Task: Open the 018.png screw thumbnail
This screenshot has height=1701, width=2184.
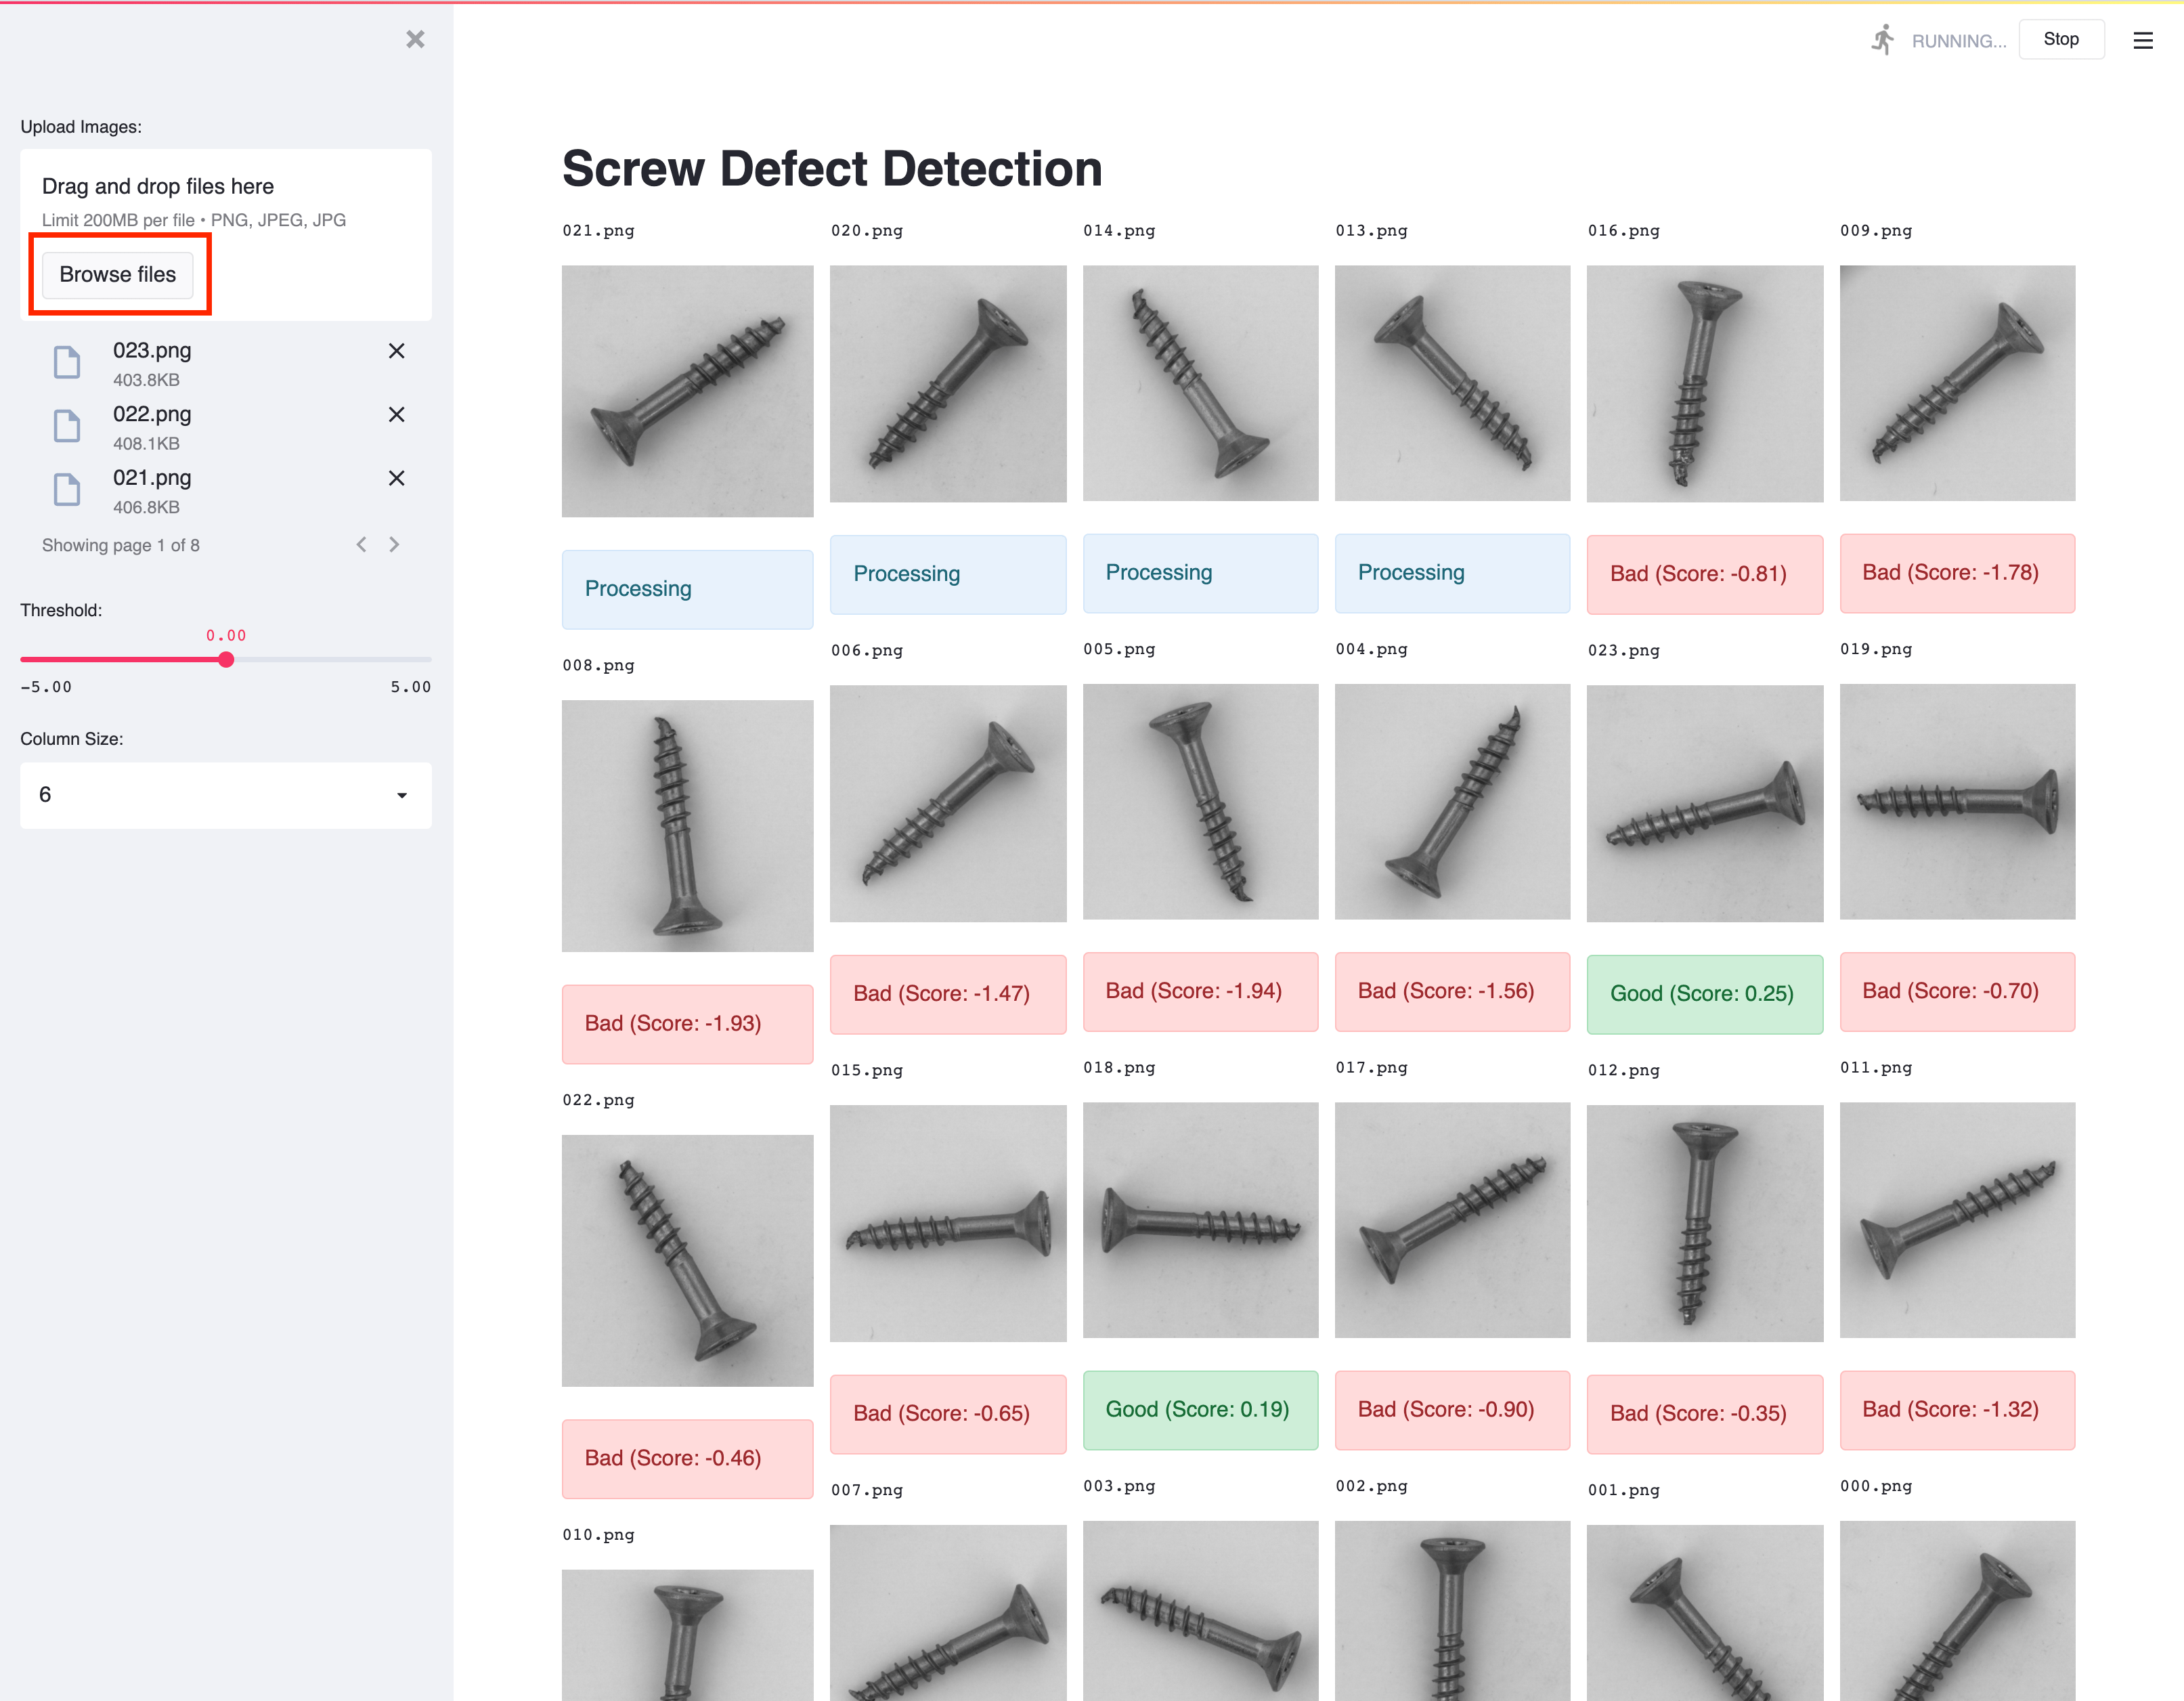Action: tap(1200, 1220)
